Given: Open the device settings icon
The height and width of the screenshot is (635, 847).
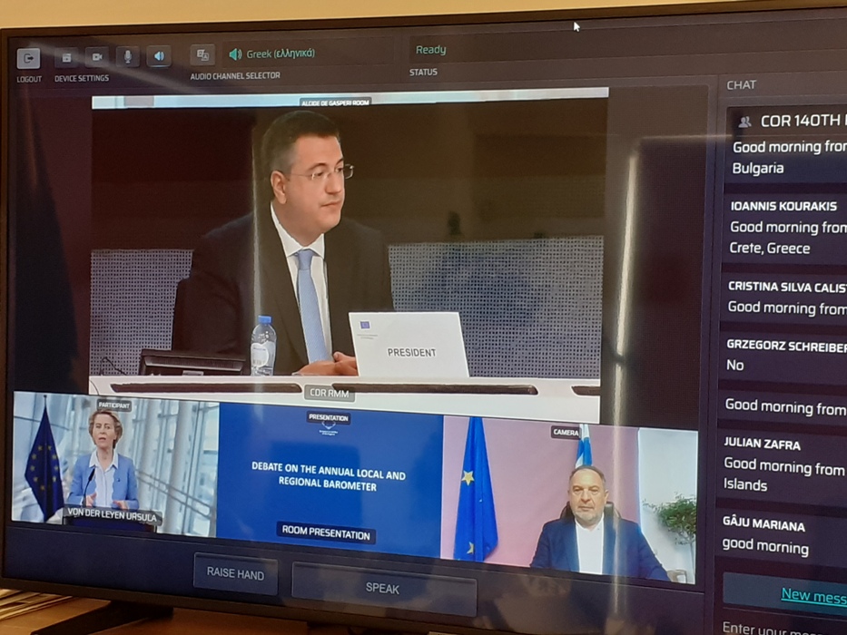Looking at the screenshot, I should click(65, 58).
